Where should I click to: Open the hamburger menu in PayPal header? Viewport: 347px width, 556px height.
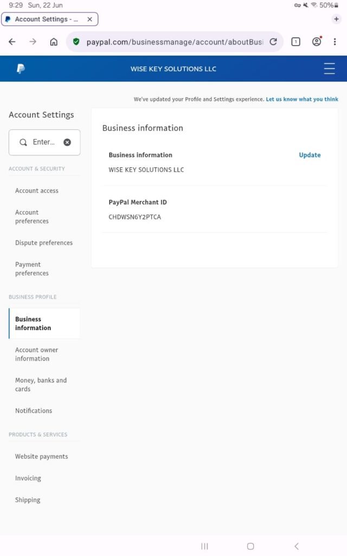[329, 69]
